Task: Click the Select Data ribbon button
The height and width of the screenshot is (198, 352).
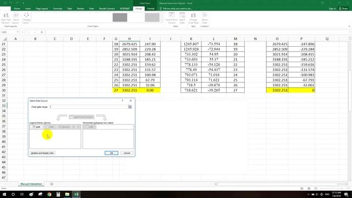Action: [x=182, y=18]
